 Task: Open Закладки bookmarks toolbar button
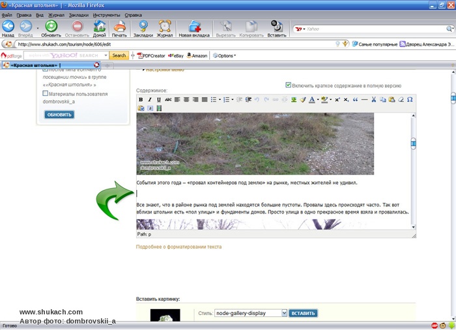coord(143,29)
